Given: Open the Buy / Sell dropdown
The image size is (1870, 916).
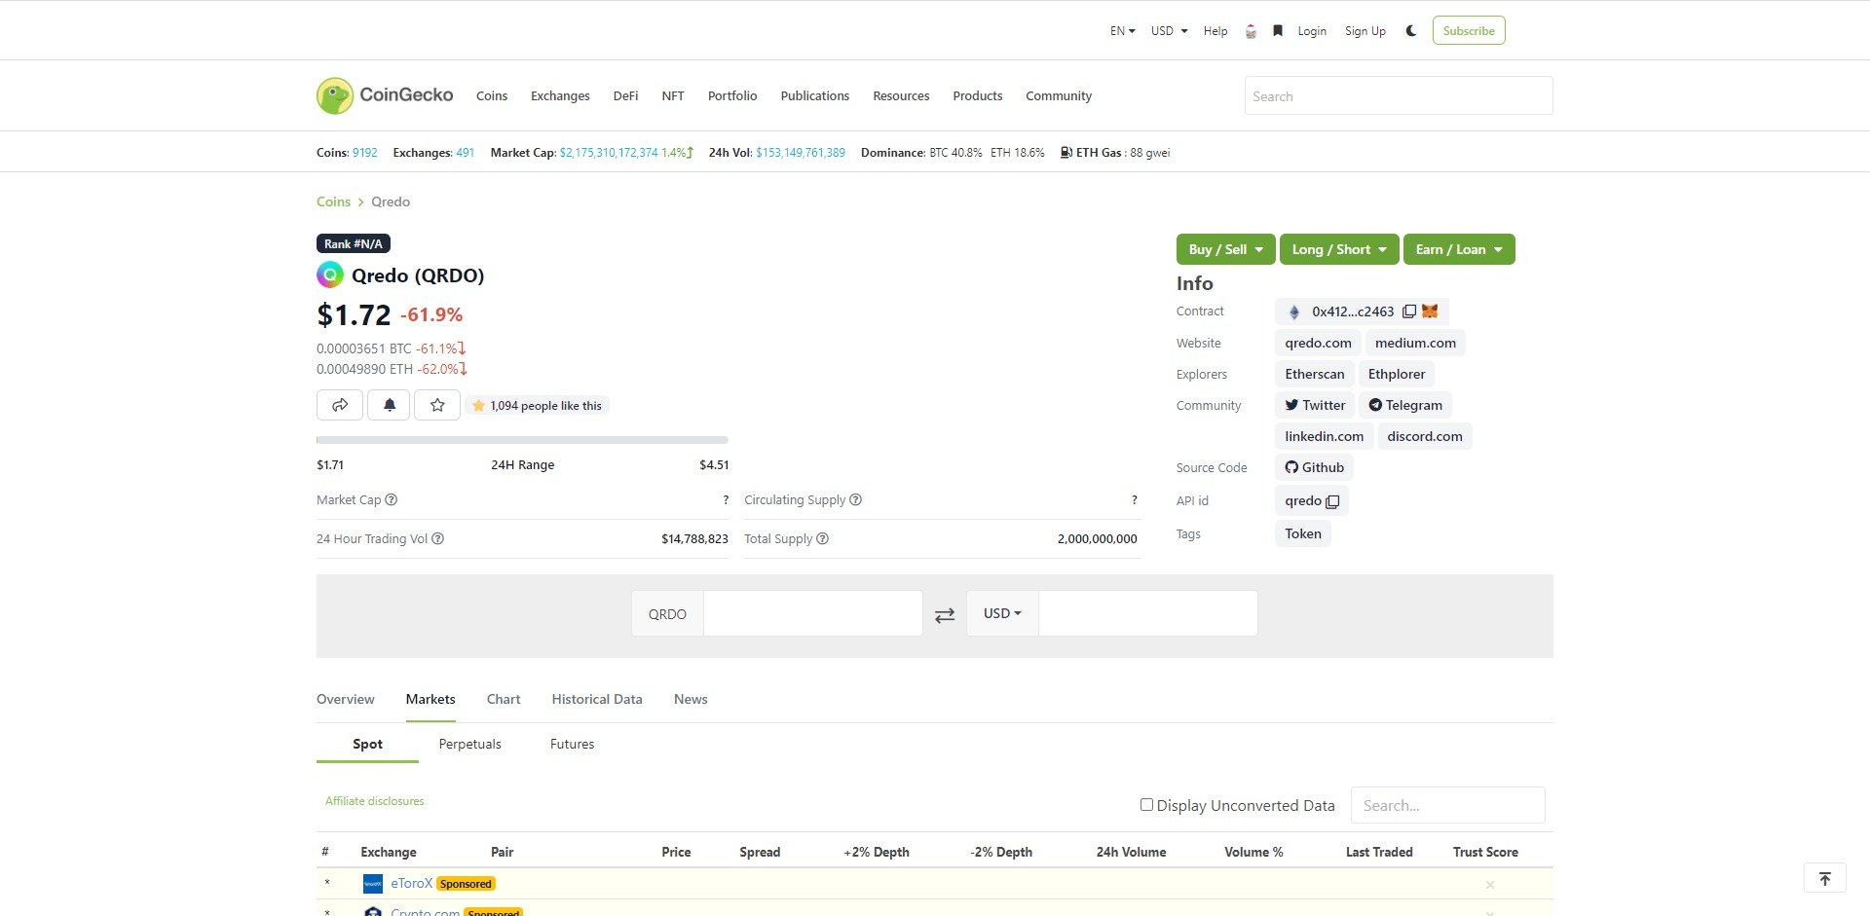Looking at the screenshot, I should 1225,249.
